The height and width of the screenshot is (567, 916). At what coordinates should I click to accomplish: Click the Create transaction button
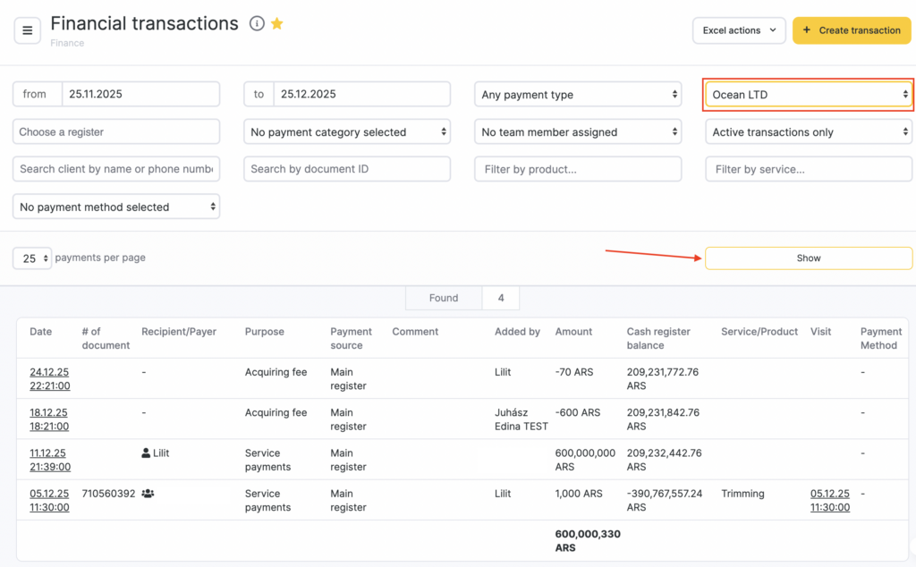(x=851, y=30)
